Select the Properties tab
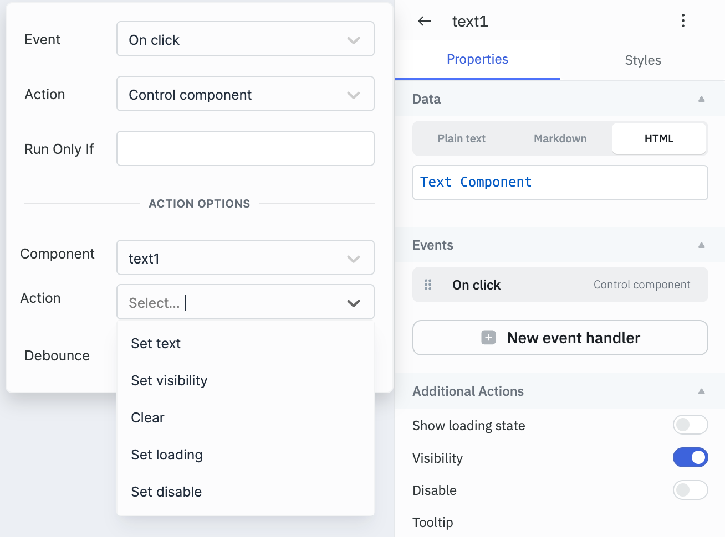Image resolution: width=725 pixels, height=537 pixels. point(477,60)
